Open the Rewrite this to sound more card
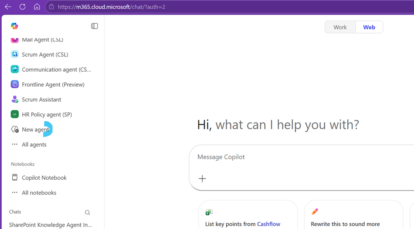 click(353, 215)
